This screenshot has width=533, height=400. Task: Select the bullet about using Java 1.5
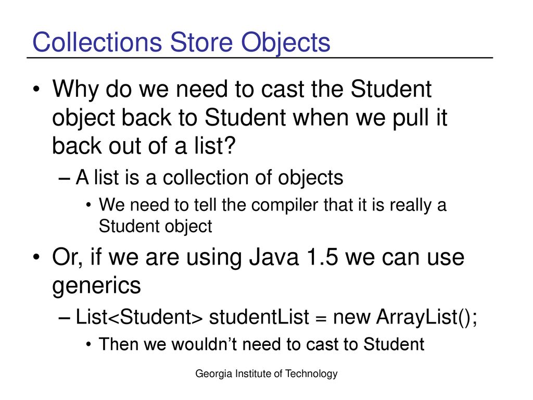click(x=258, y=271)
